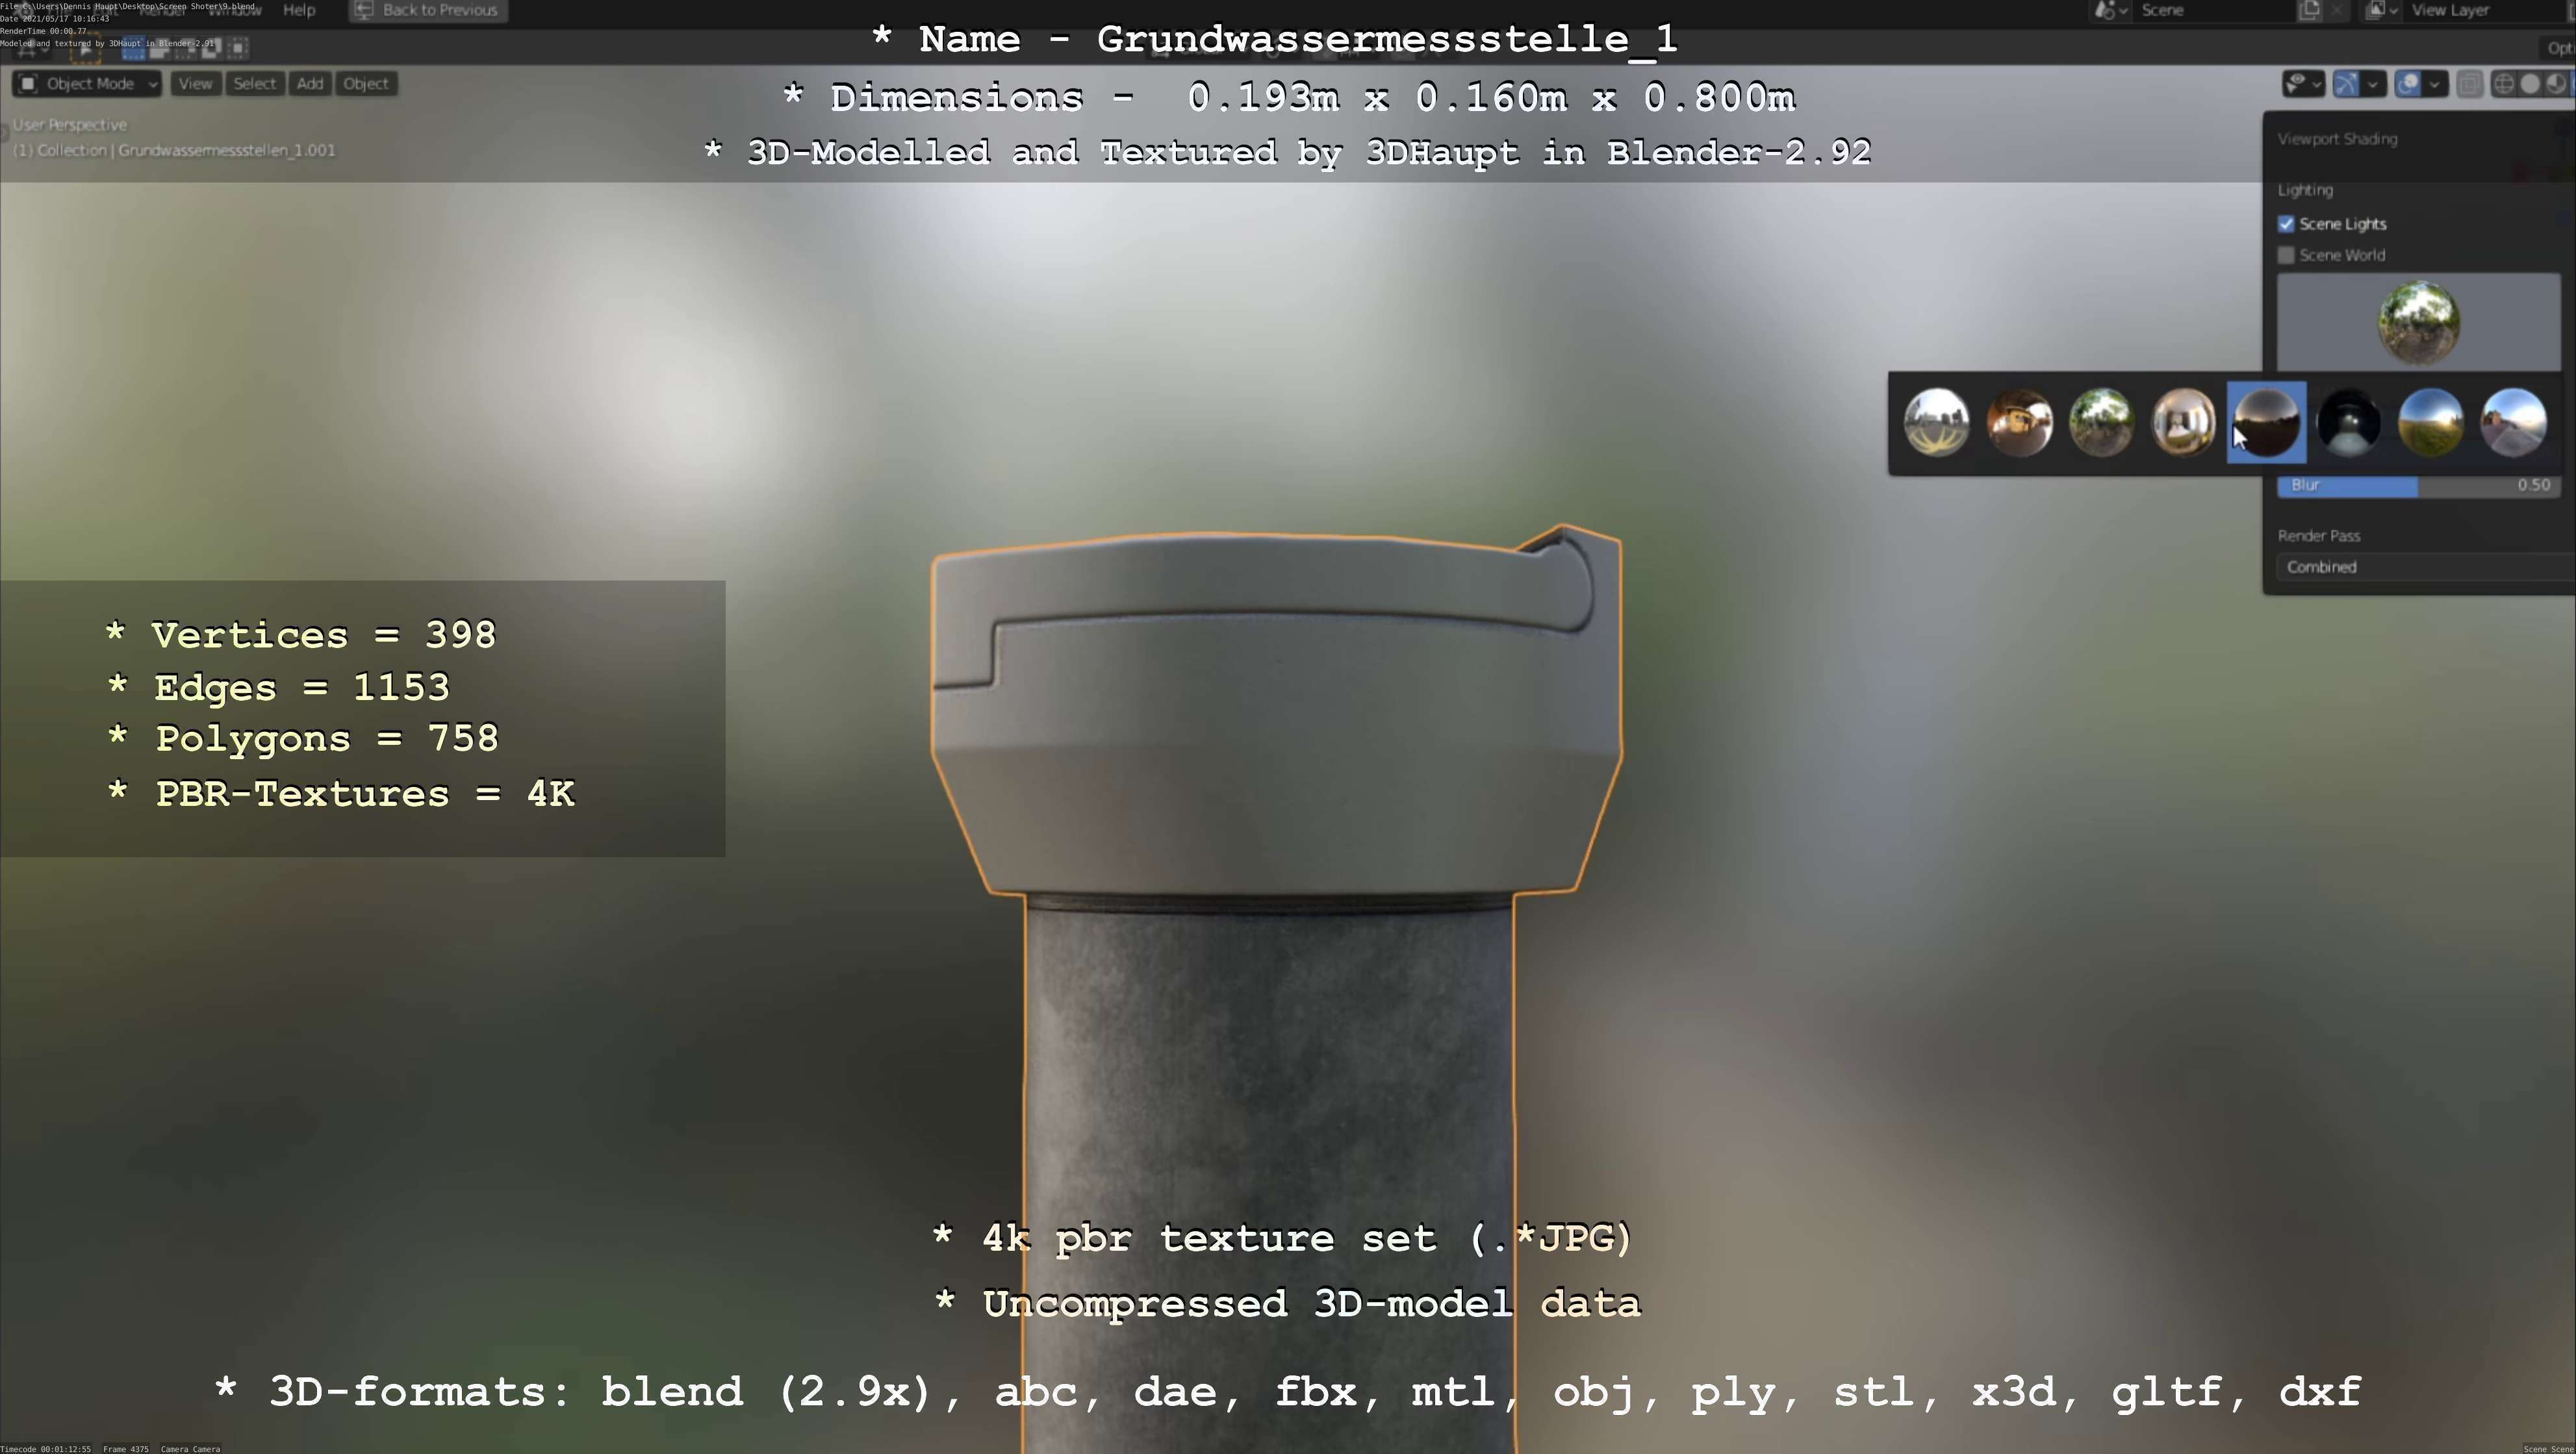Open the View Layer browse dropdown icon
Screen dimensions: 2576x1454
(x=2381, y=10)
